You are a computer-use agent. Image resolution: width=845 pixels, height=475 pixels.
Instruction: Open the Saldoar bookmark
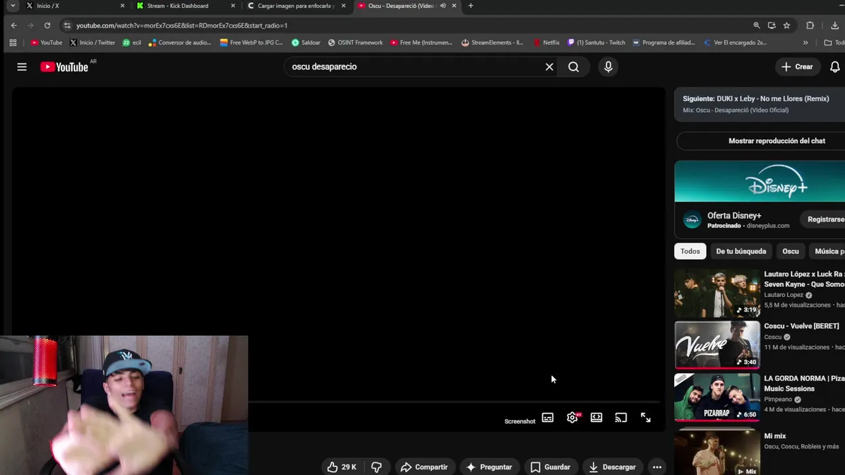306,43
